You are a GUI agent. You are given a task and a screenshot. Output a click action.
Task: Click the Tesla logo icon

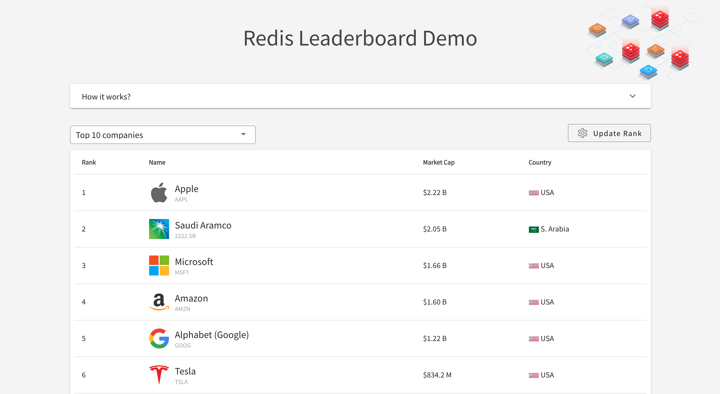(159, 374)
